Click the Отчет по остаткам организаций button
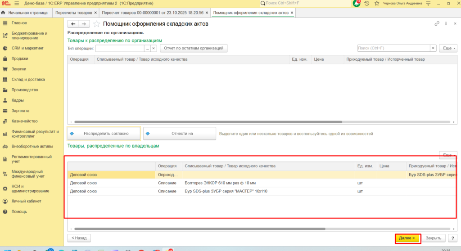 tap(194, 48)
